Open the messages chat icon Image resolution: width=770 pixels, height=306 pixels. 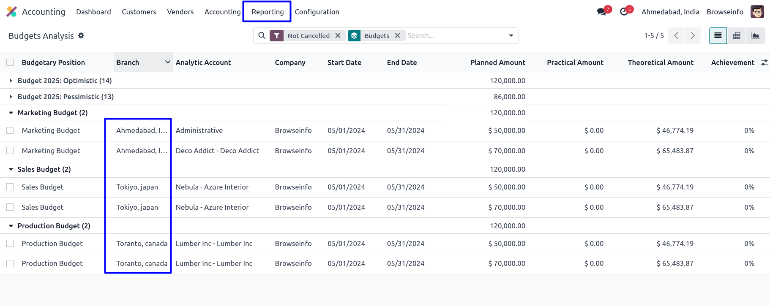click(602, 12)
